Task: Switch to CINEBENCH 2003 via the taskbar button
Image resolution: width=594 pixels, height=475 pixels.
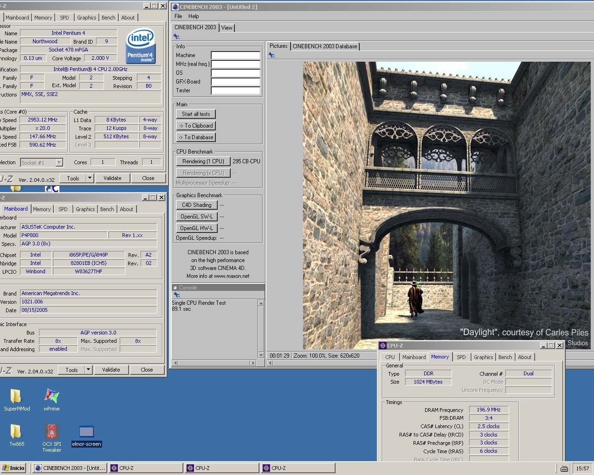Action: (70, 468)
